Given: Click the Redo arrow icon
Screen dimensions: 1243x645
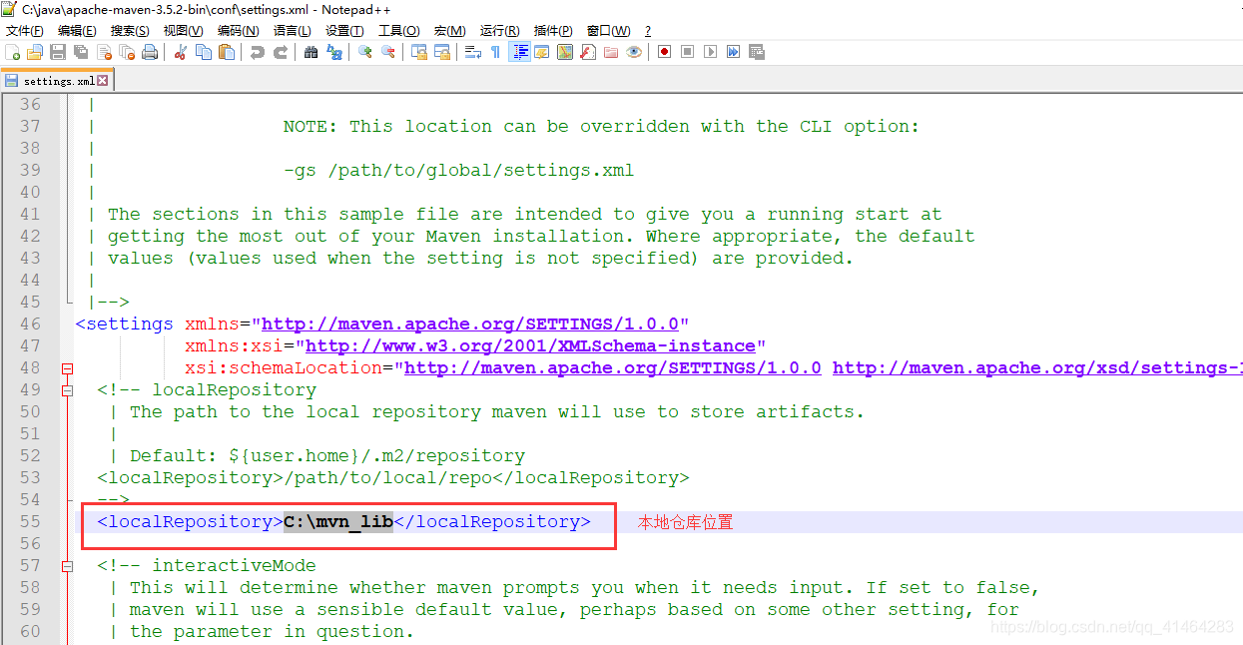Looking at the screenshot, I should (281, 52).
